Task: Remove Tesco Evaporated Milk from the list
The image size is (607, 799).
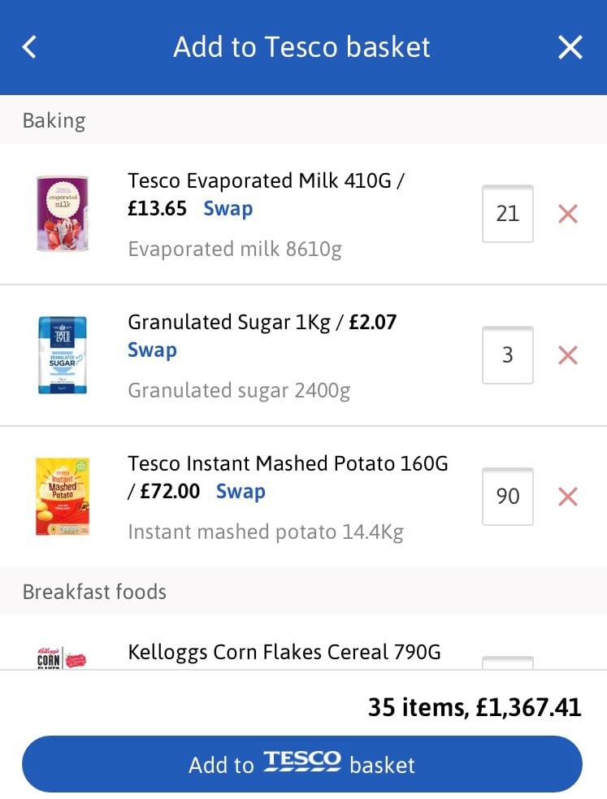Action: coord(567,214)
